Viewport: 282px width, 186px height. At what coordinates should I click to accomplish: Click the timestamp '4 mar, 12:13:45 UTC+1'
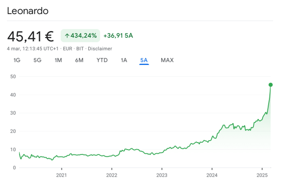click(x=33, y=49)
